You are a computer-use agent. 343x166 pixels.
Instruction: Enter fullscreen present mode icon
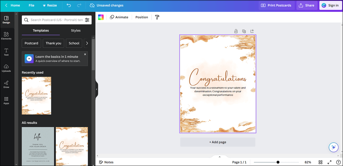pos(329,162)
